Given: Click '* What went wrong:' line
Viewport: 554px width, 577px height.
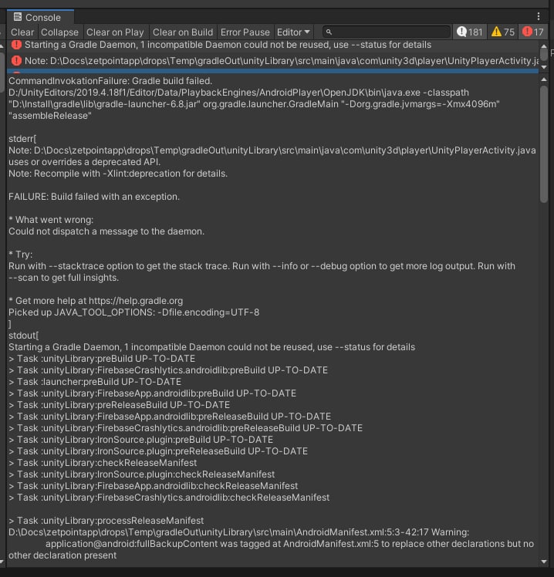Looking at the screenshot, I should [51, 220].
